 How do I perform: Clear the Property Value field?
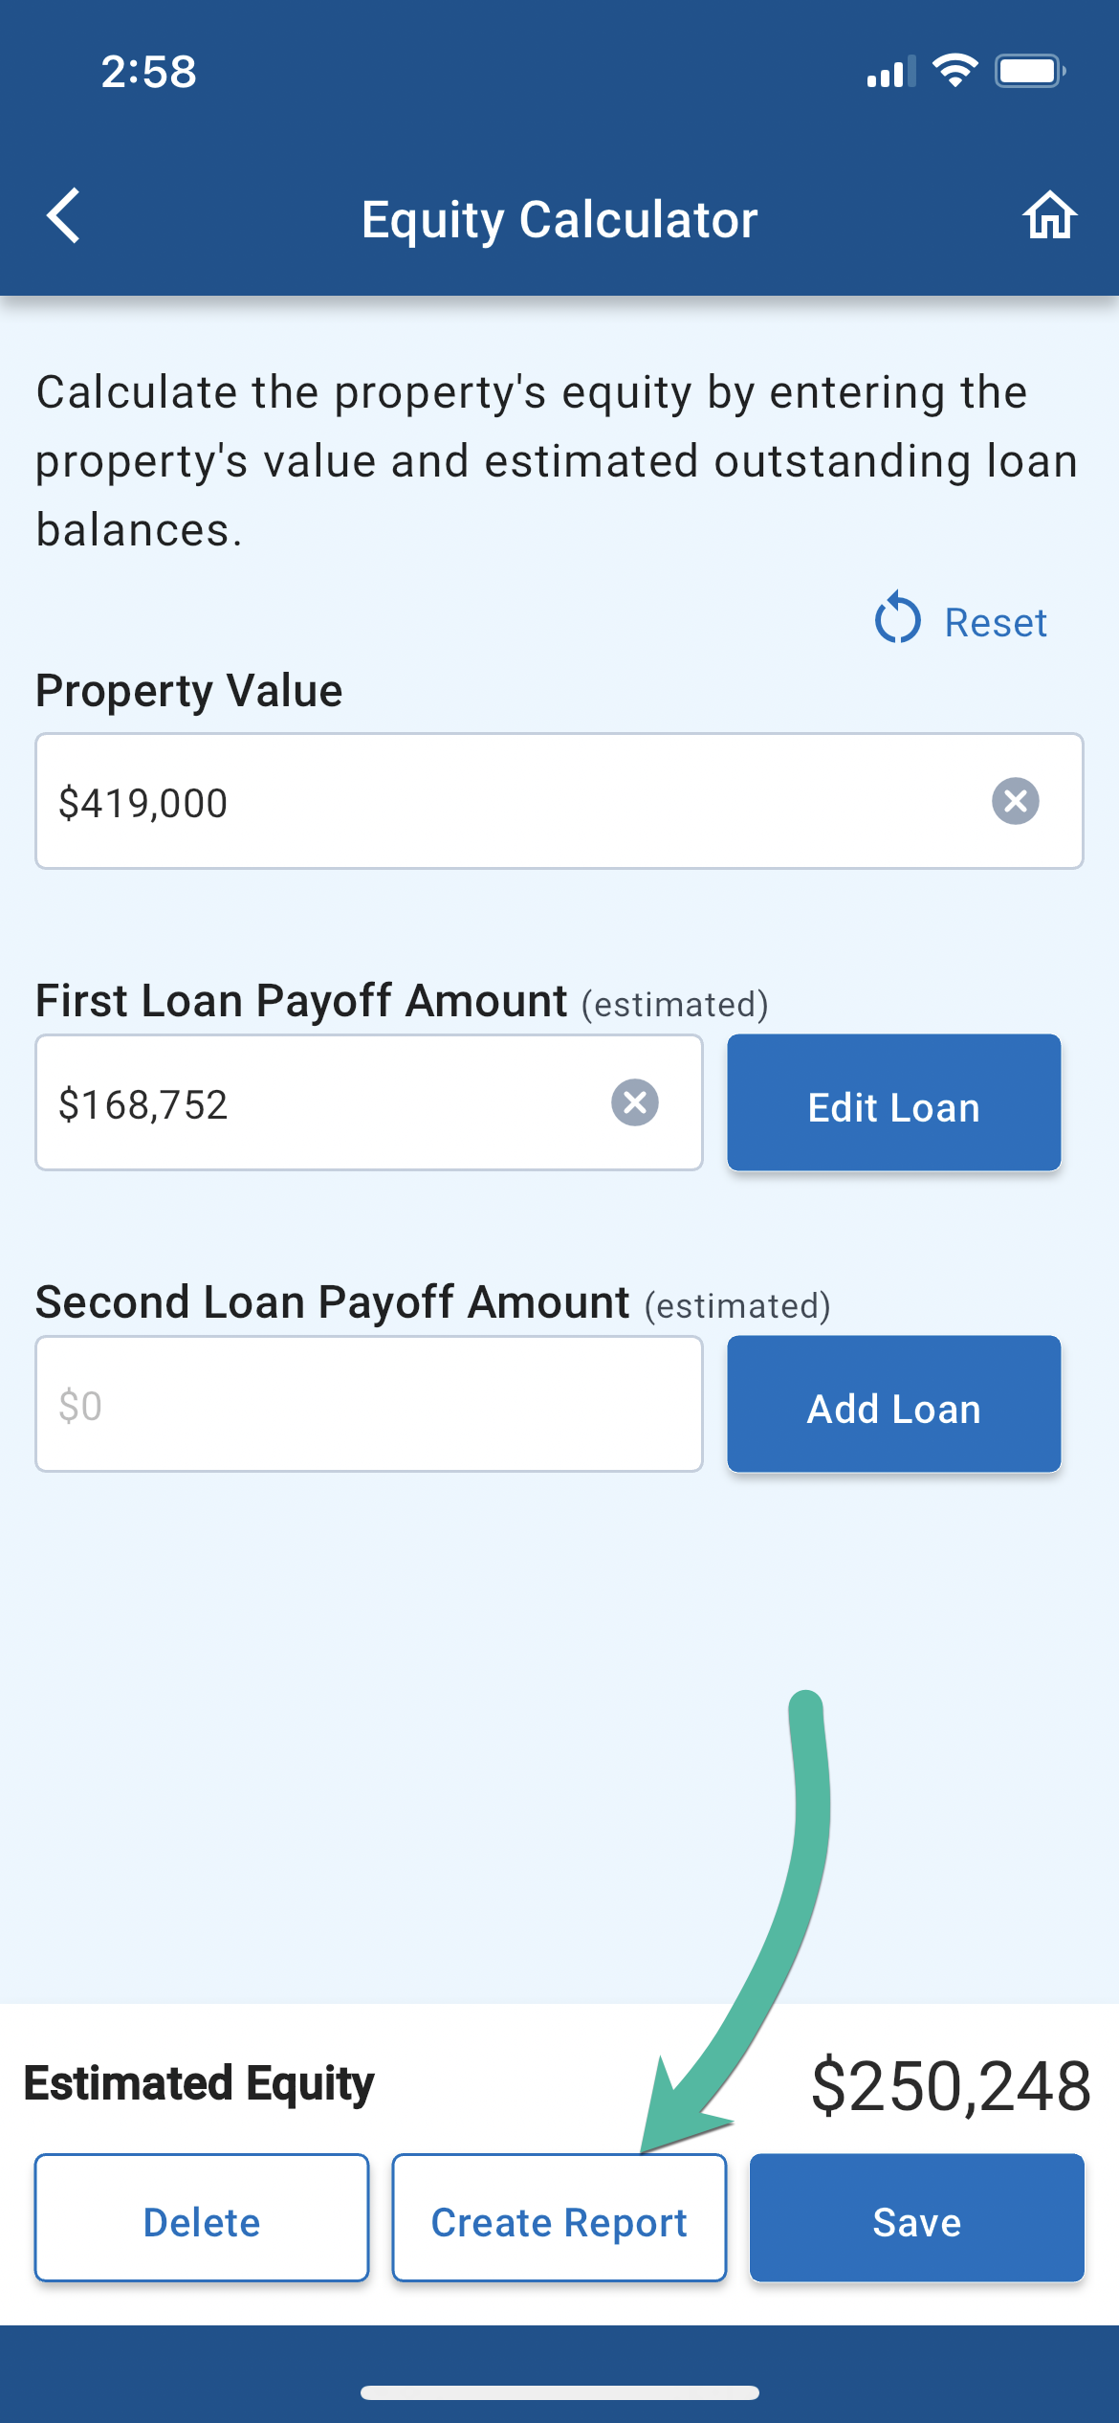coord(1015,801)
